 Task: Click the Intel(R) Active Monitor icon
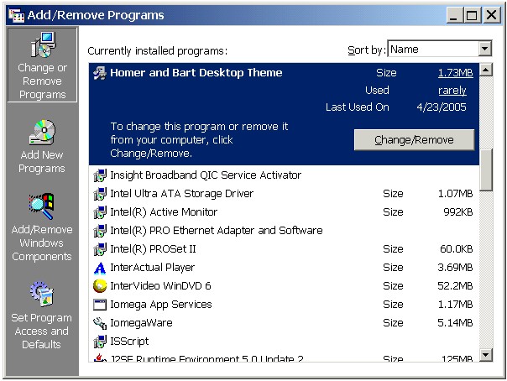pyautogui.click(x=100, y=212)
